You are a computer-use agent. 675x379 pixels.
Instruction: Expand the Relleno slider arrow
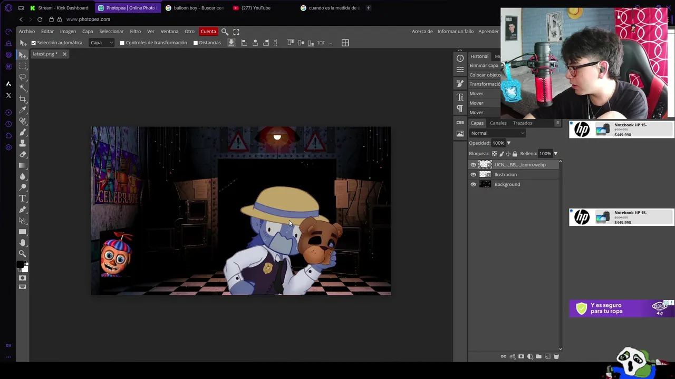pos(555,154)
